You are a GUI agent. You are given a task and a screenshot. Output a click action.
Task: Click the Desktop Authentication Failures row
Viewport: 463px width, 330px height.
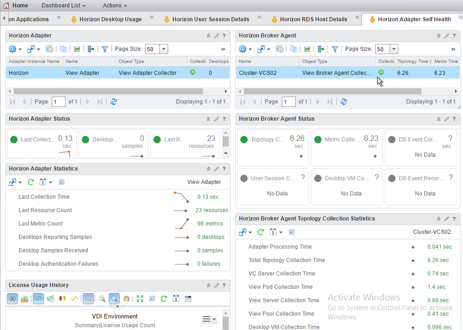(x=118, y=264)
